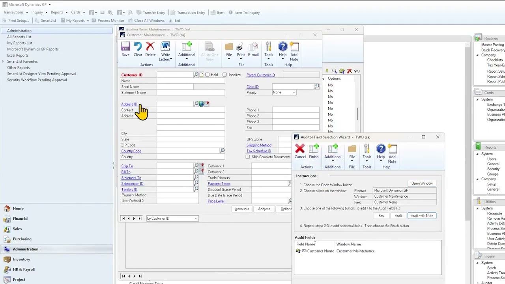Follow the Parent Customer ID link
The width and height of the screenshot is (505, 284).
[x=260, y=75]
